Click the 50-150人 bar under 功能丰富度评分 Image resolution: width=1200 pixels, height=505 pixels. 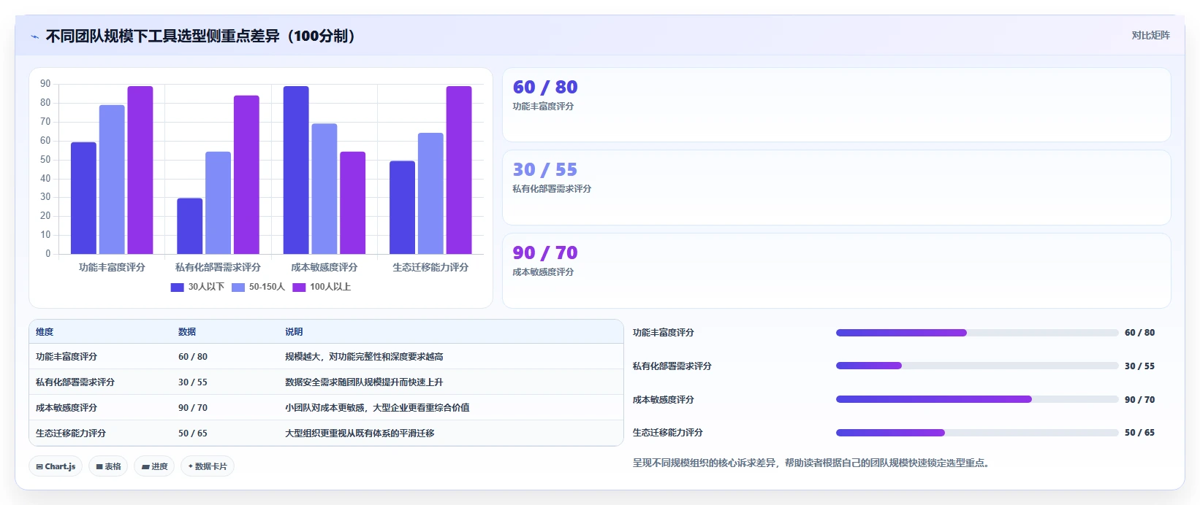pyautogui.click(x=112, y=180)
